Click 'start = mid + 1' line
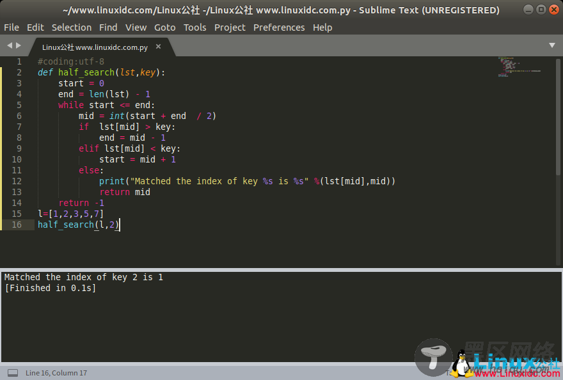This screenshot has height=380, width=563. (x=138, y=159)
